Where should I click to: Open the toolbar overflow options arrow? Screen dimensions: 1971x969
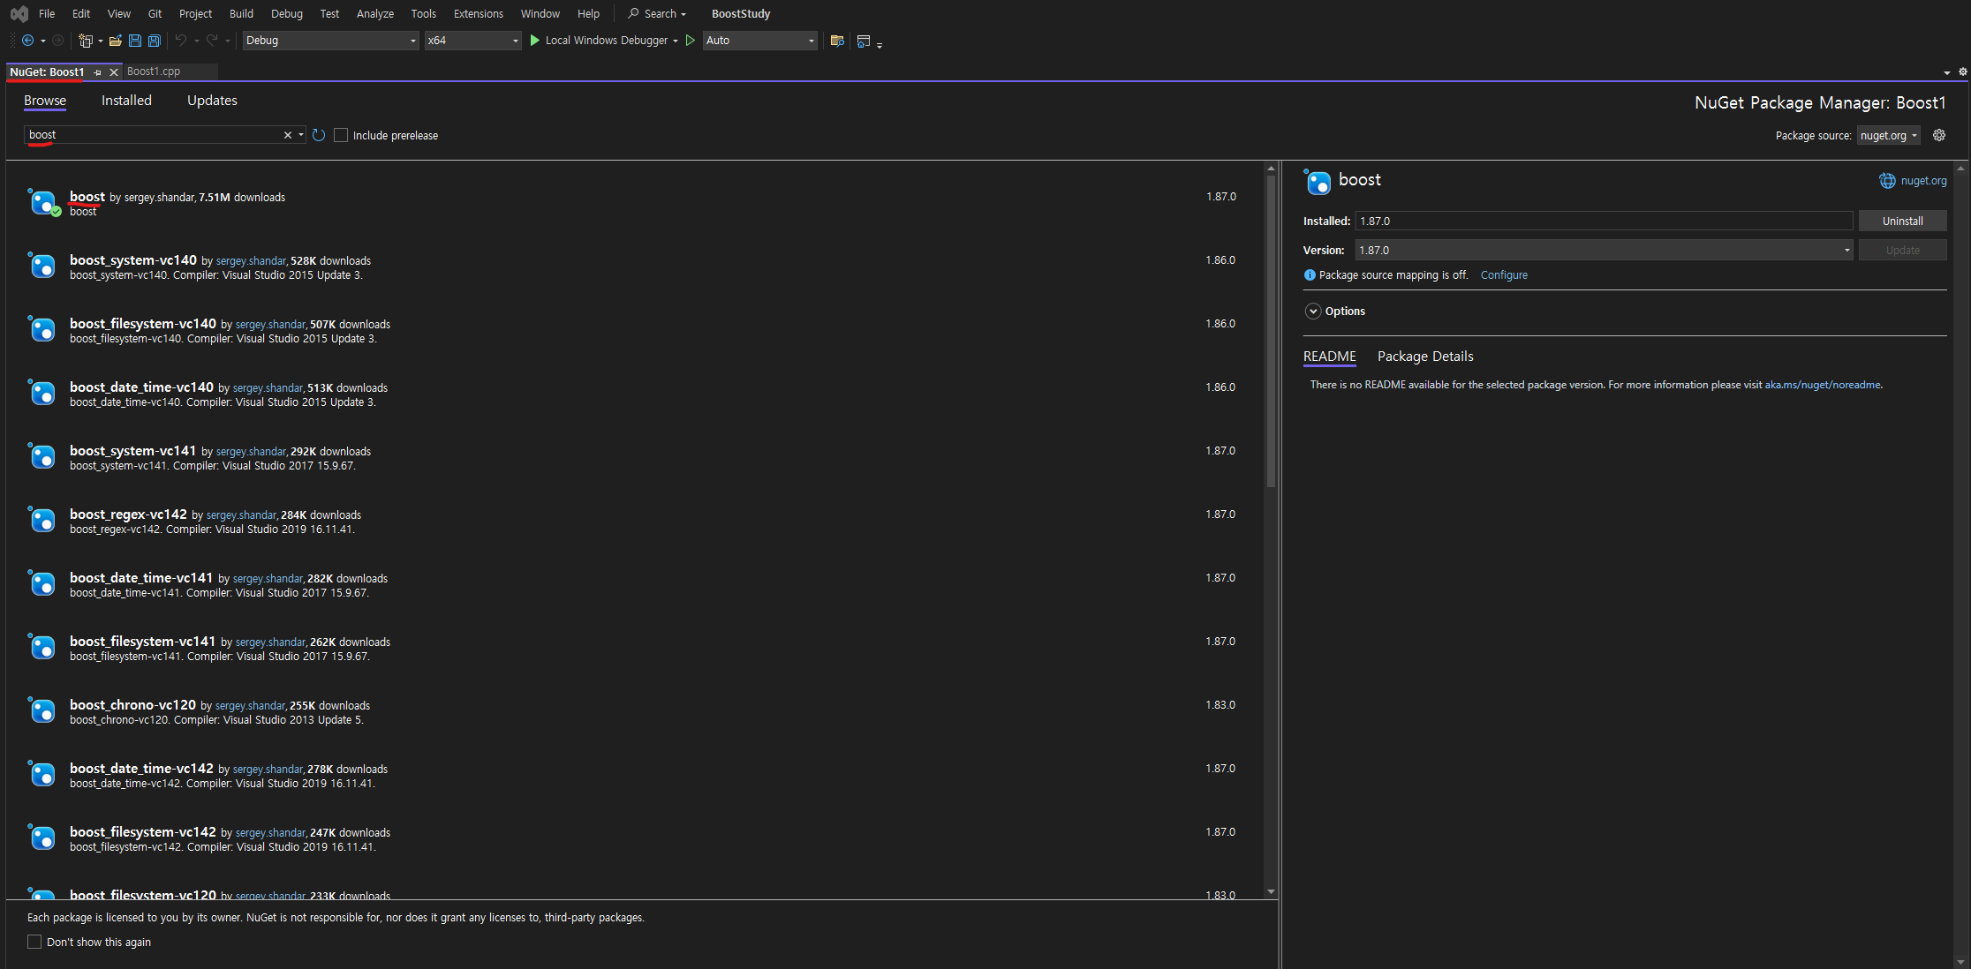click(x=880, y=44)
